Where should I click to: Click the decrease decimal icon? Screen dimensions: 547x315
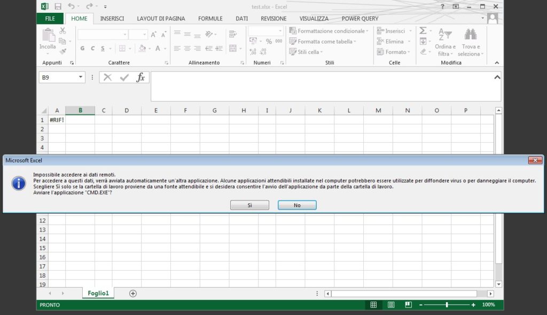click(263, 52)
